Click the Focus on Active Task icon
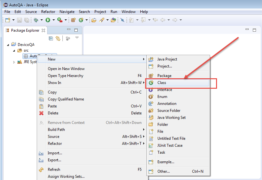The image size is (262, 180). [68, 39]
